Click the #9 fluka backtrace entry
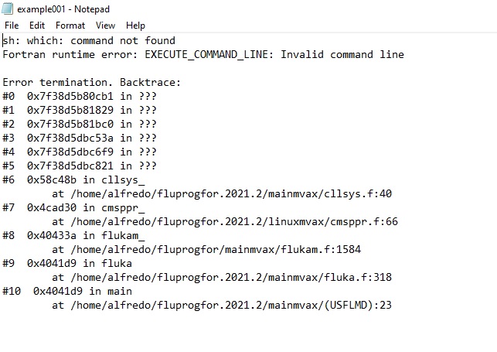497x352 pixels. (x=67, y=264)
